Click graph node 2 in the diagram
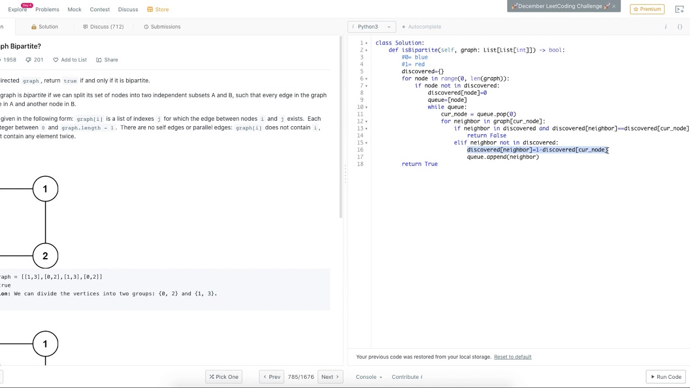This screenshot has height=388, width=690. 45,256
